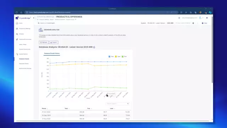Click the Refresh button

tap(44, 42)
